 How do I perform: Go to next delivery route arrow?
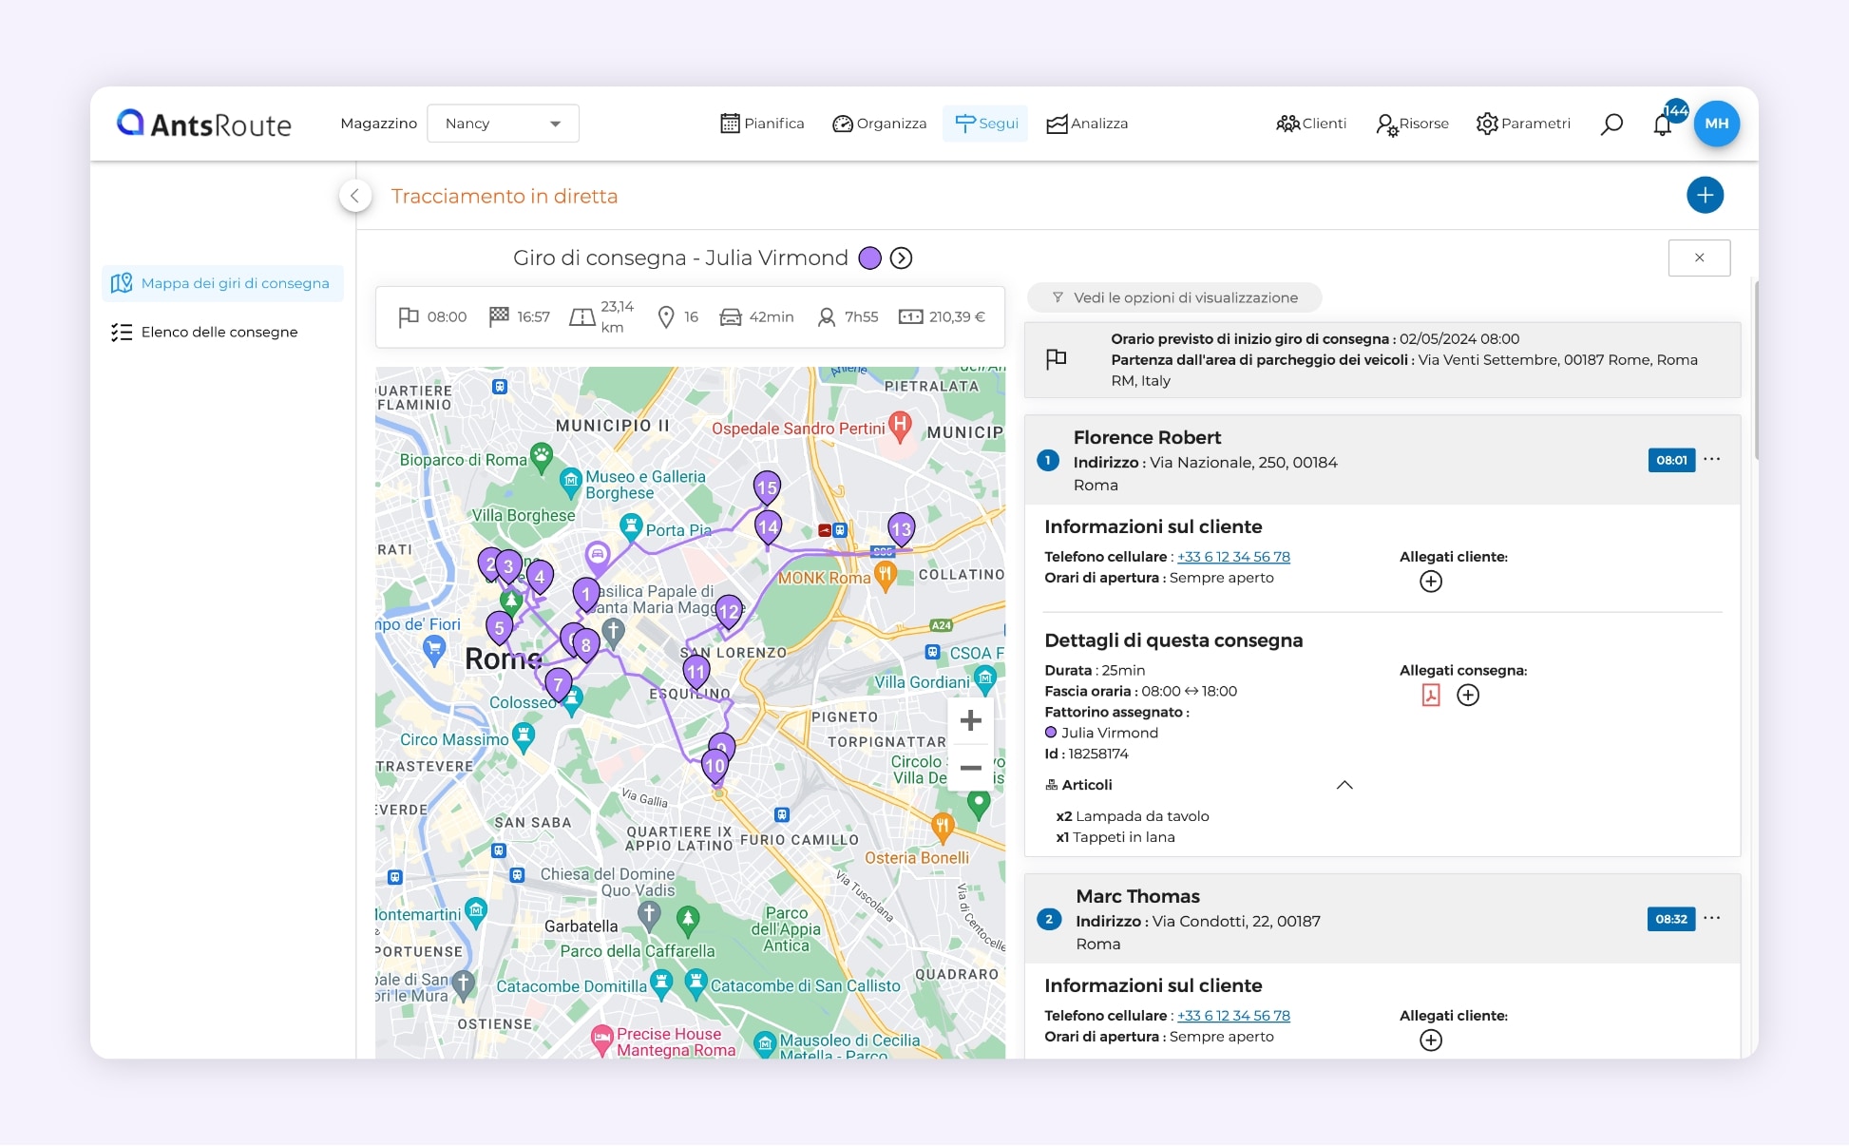coord(901,258)
